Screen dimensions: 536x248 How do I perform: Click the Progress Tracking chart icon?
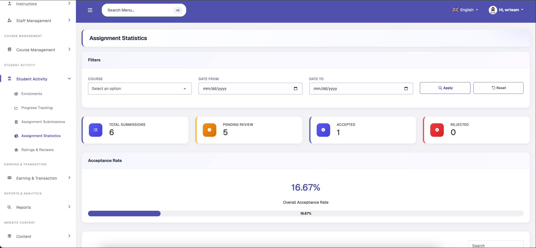(16, 108)
